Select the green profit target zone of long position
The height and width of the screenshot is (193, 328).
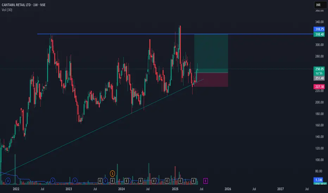pos(211,53)
